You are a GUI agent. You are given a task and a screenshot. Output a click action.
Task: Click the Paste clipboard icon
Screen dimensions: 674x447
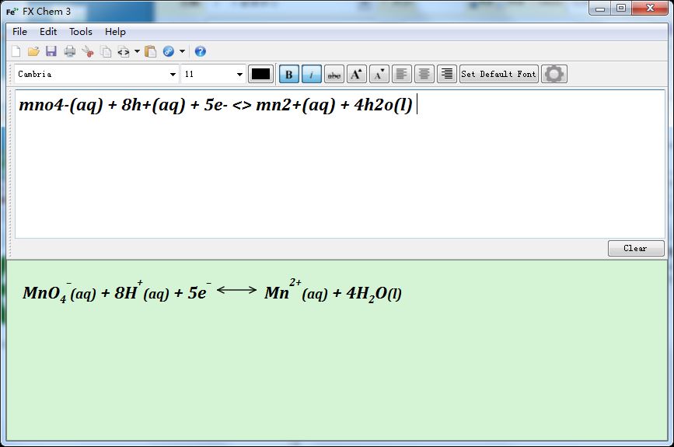point(151,52)
